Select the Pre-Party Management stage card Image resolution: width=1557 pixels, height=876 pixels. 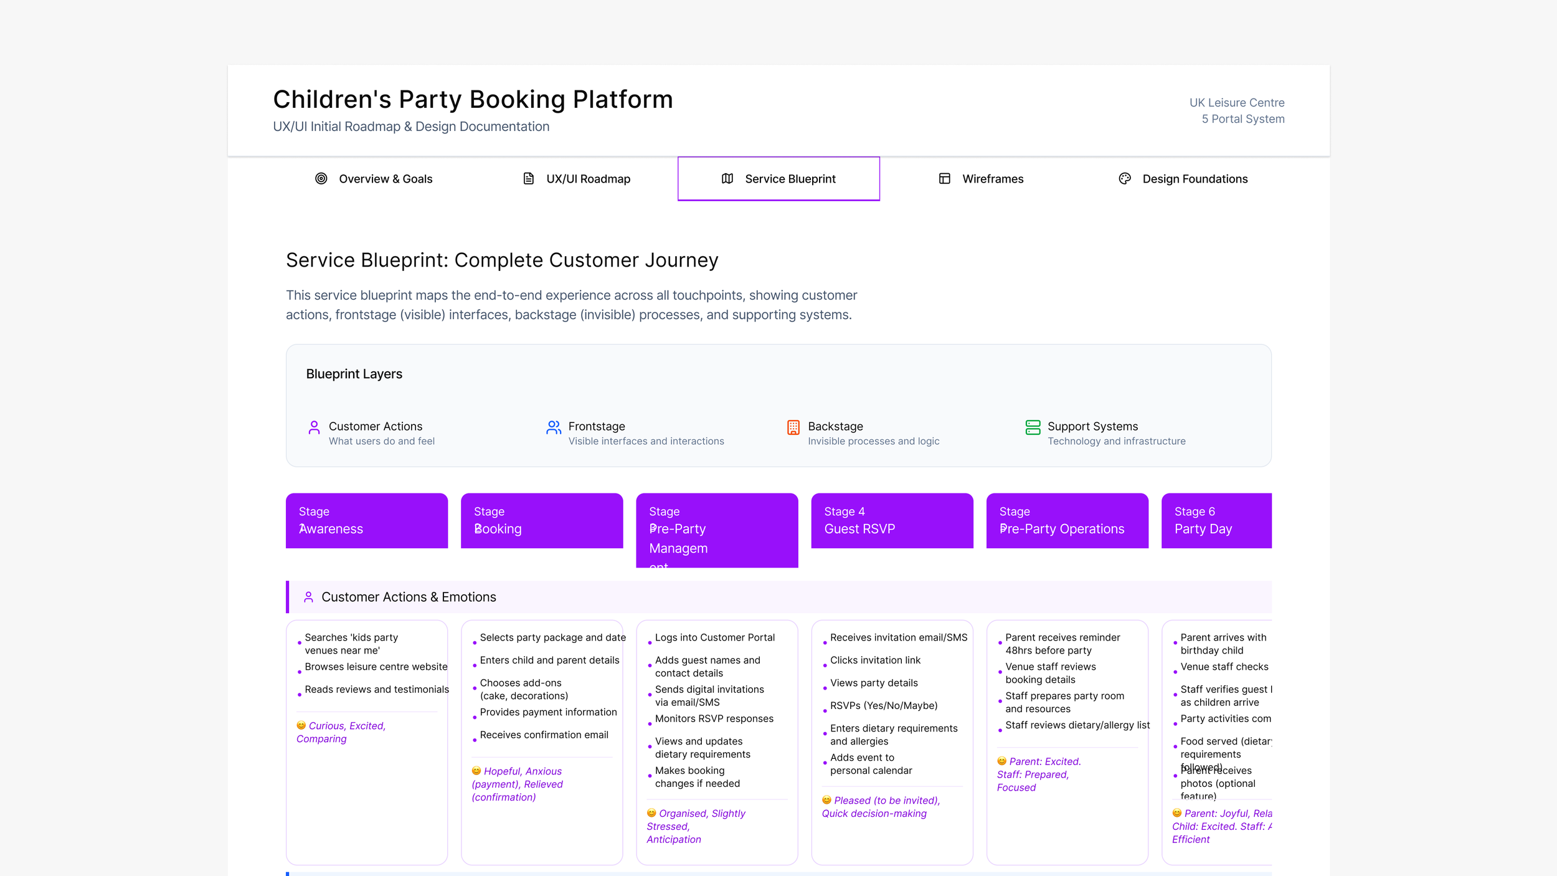[717, 530]
